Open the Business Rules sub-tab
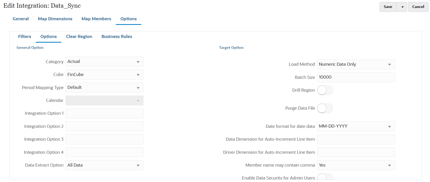 (x=117, y=36)
